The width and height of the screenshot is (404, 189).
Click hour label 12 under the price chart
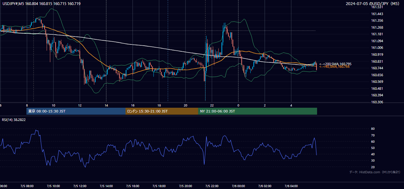tap(80, 105)
